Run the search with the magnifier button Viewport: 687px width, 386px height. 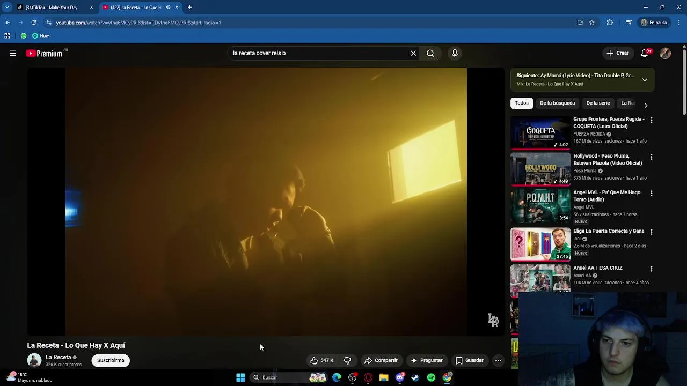(x=430, y=53)
